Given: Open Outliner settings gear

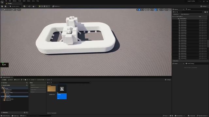Looking at the screenshot, I should pyautogui.click(x=207, y=12).
